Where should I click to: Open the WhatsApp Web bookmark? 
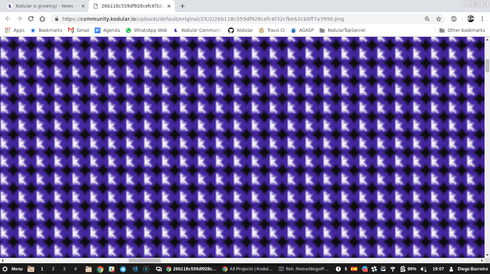pyautogui.click(x=146, y=30)
